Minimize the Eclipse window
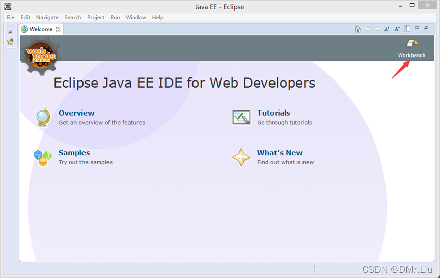The image size is (440, 278). [400, 6]
